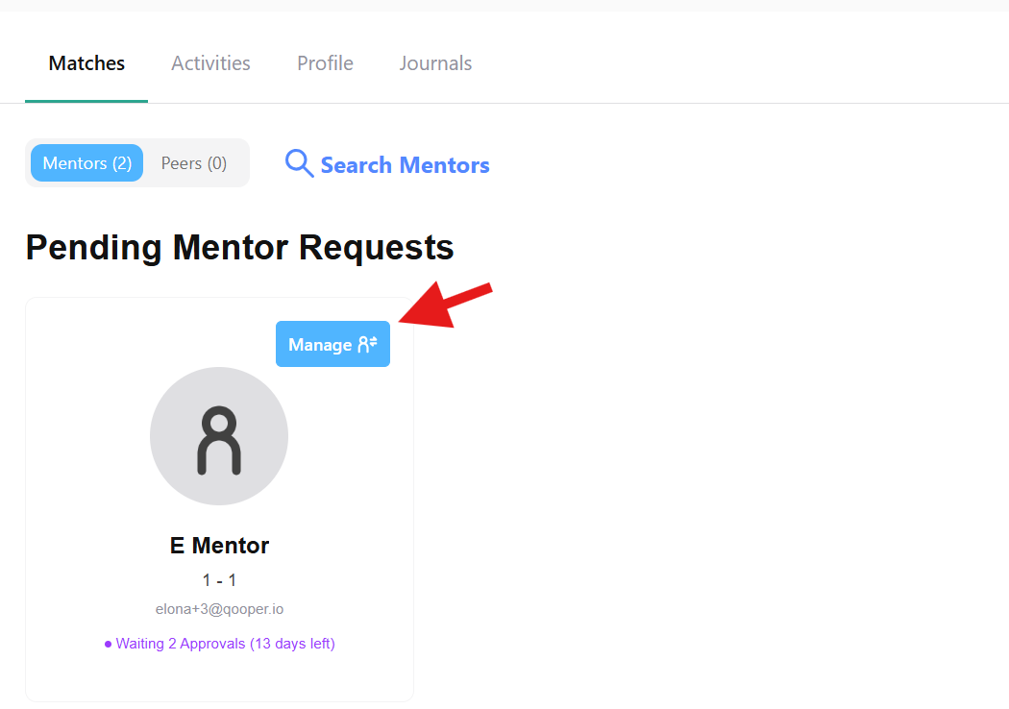Open the Matches tab
This screenshot has width=1009, height=709.
click(x=86, y=63)
